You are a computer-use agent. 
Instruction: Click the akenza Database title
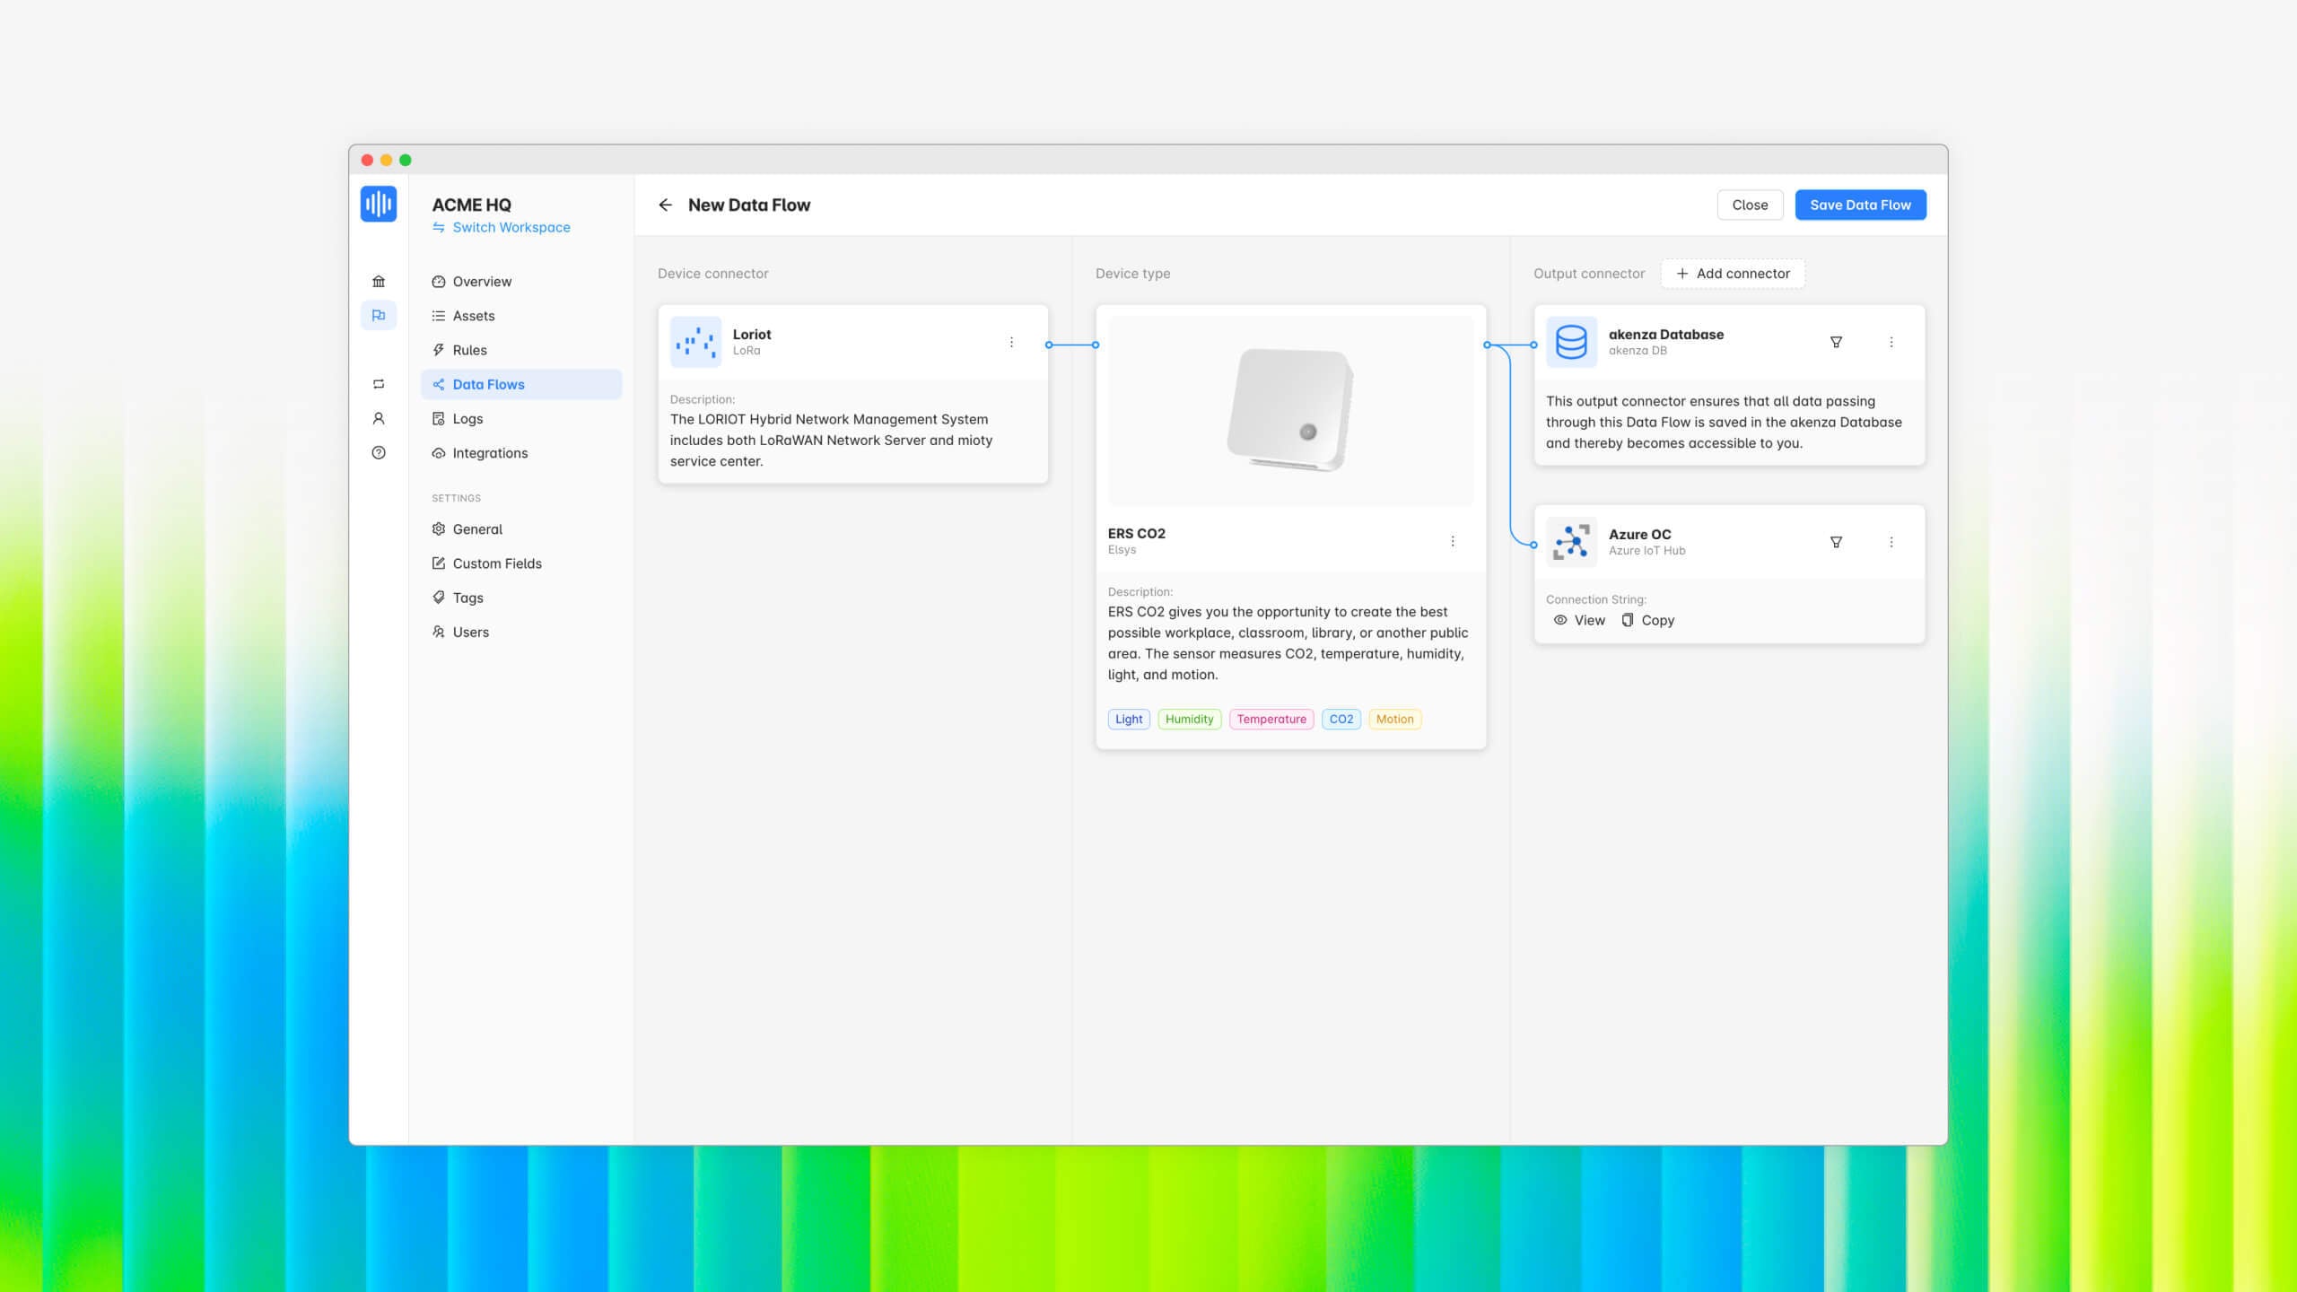coord(1666,334)
